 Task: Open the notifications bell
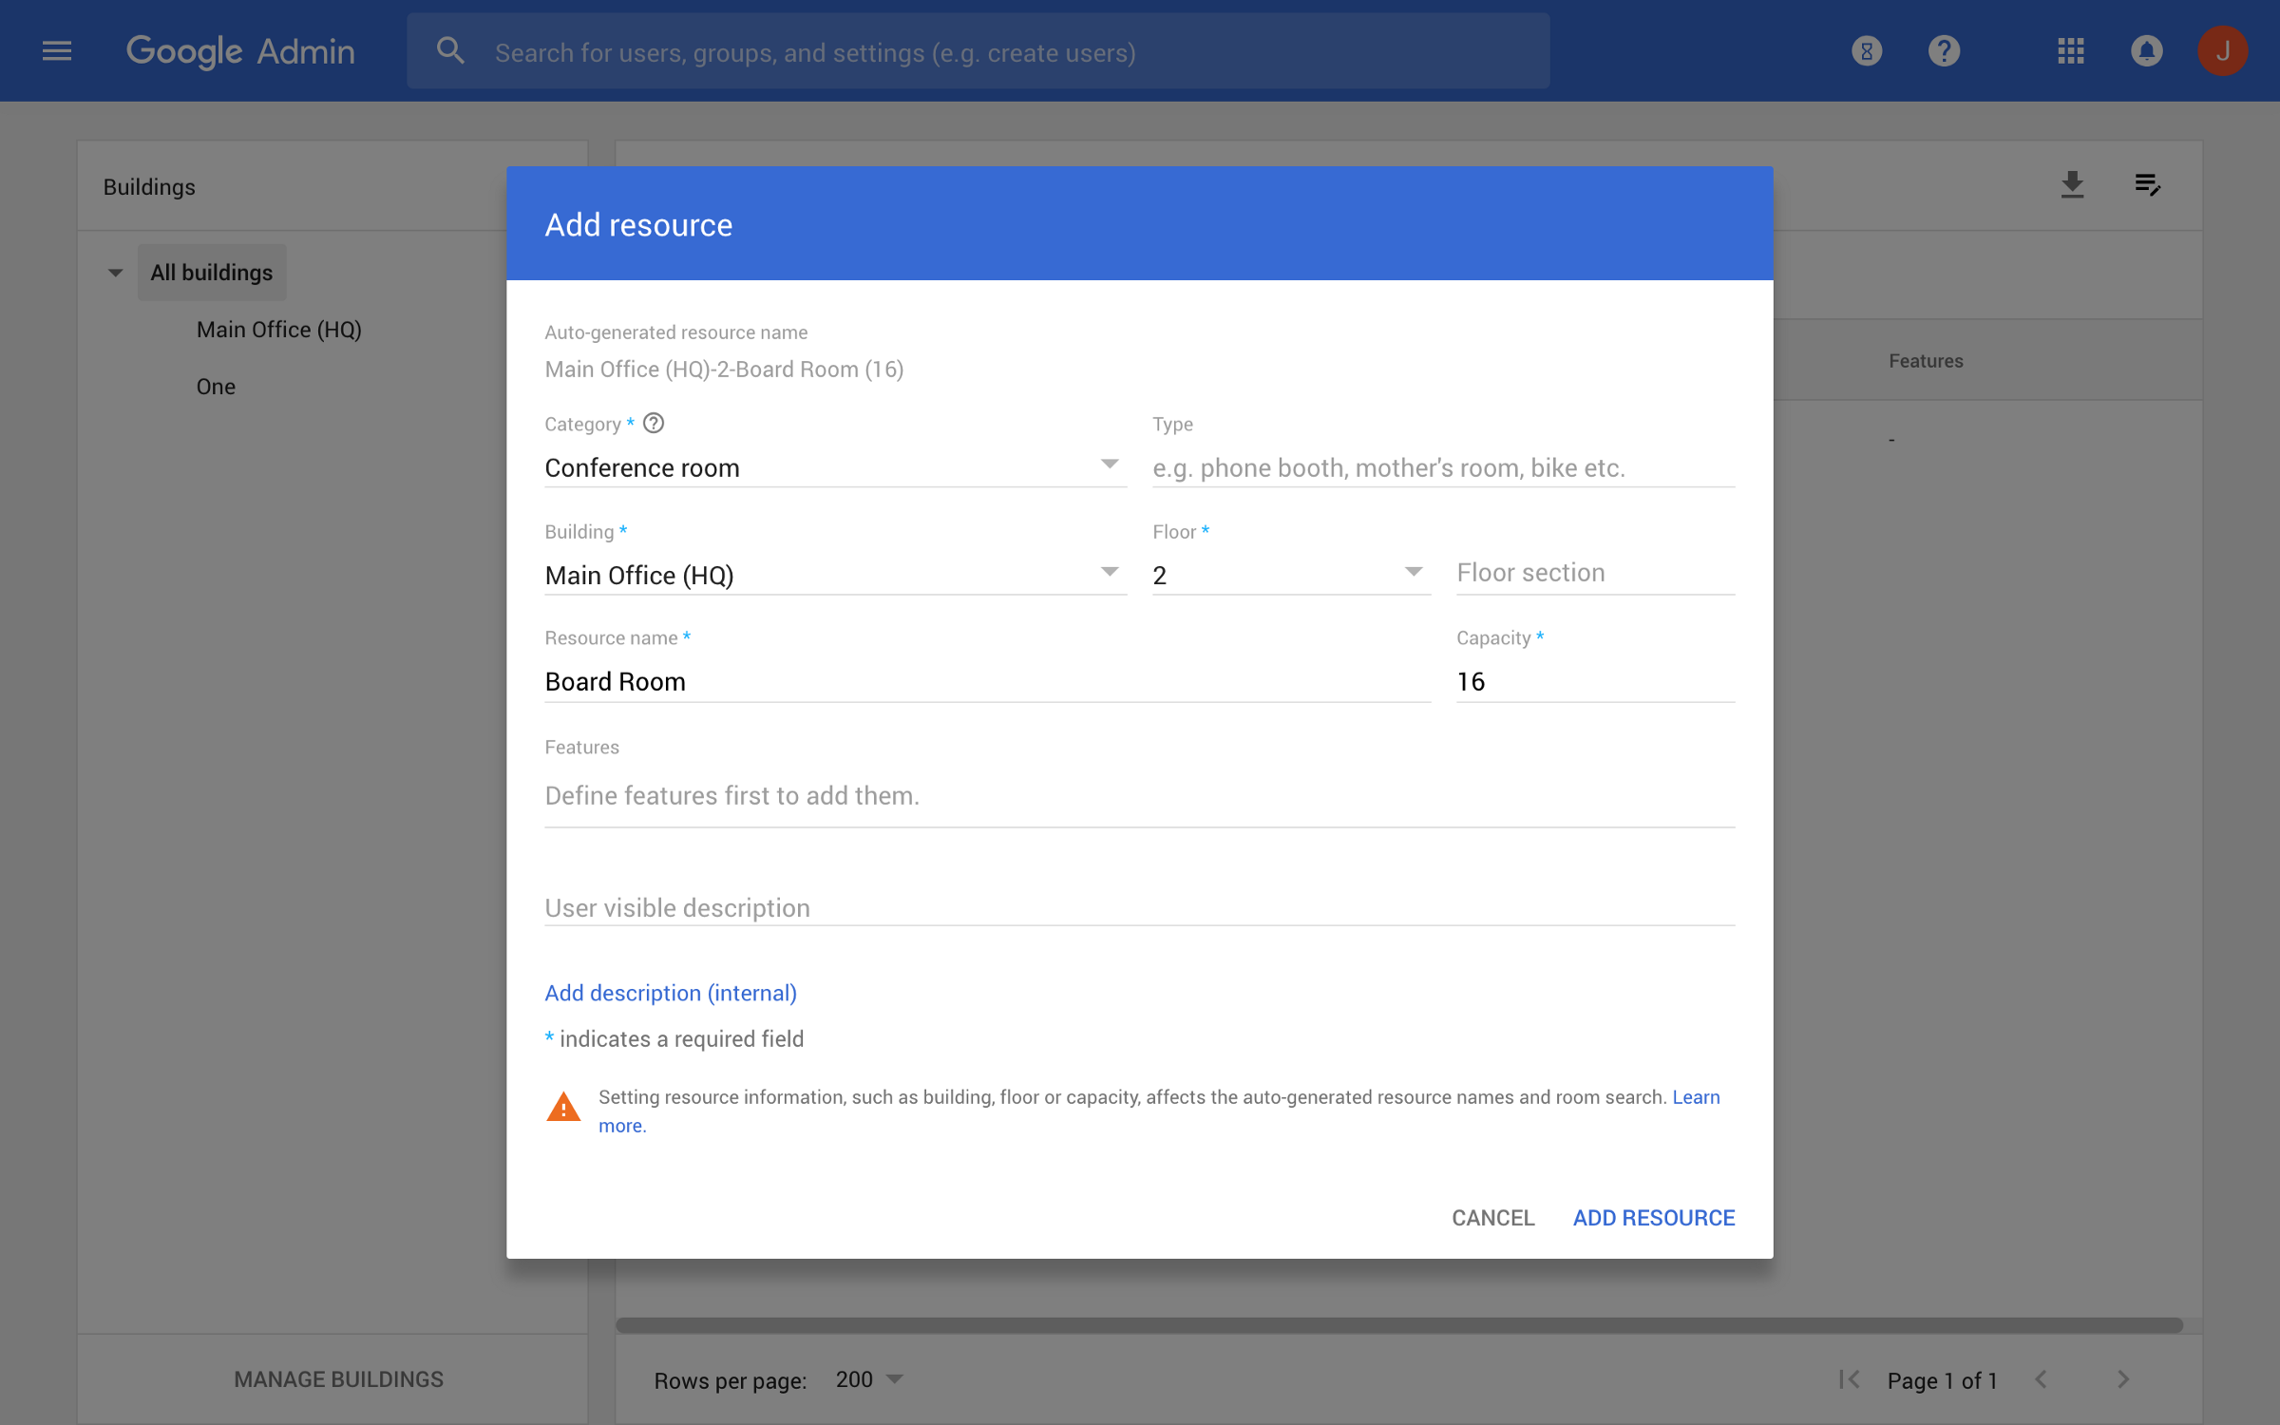[x=2146, y=51]
